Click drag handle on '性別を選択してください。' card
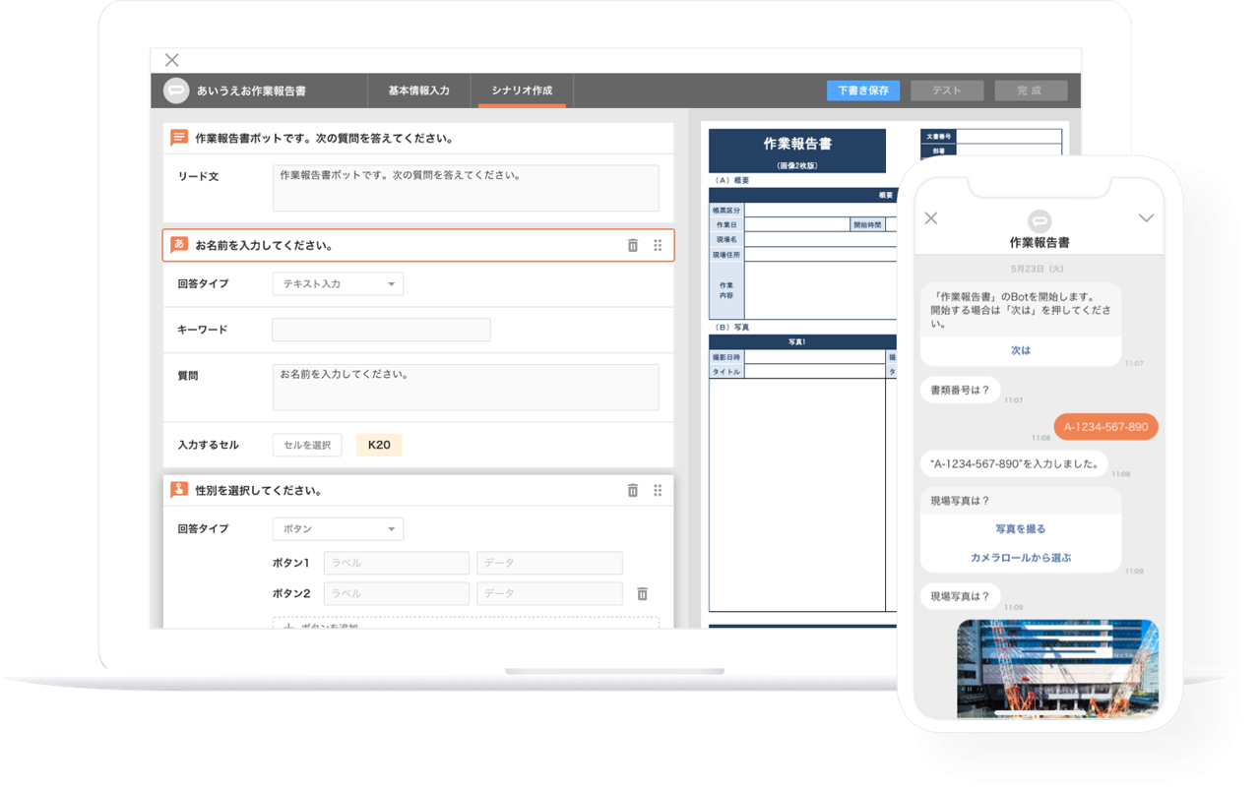Screen dimensions: 1260x791 658,490
